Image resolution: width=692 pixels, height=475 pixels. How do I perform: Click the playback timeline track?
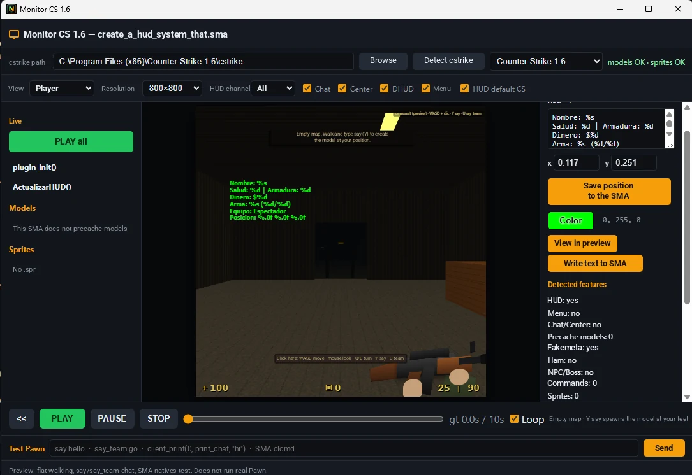316,419
